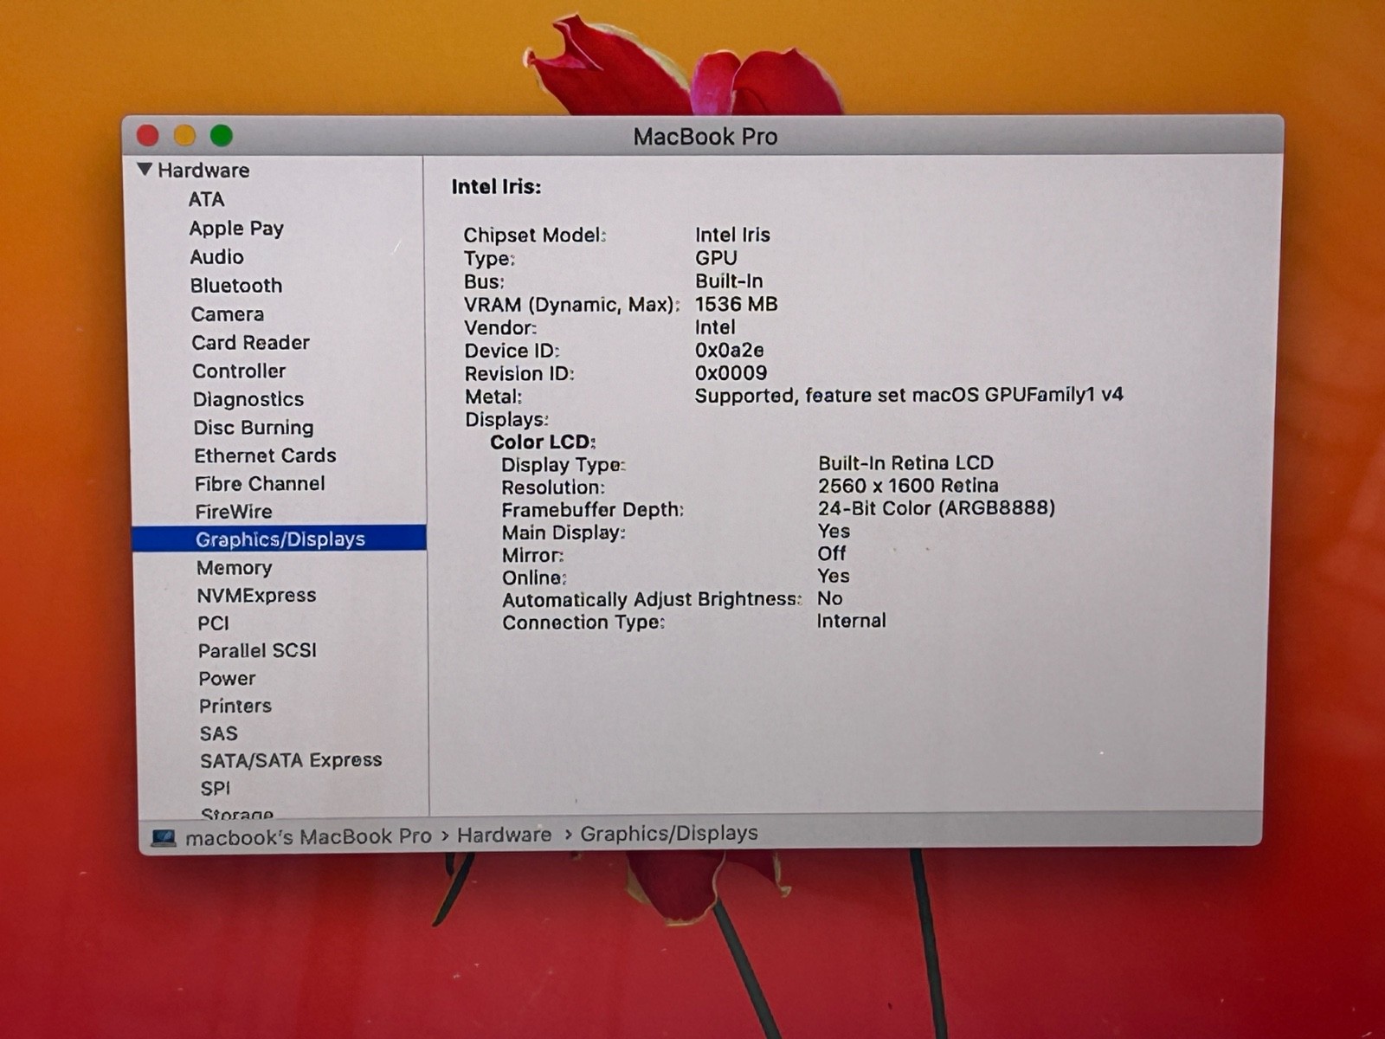Click the Bus value Built-In

point(729,281)
